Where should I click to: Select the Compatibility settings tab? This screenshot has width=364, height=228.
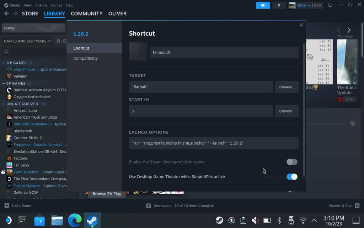click(x=94, y=58)
